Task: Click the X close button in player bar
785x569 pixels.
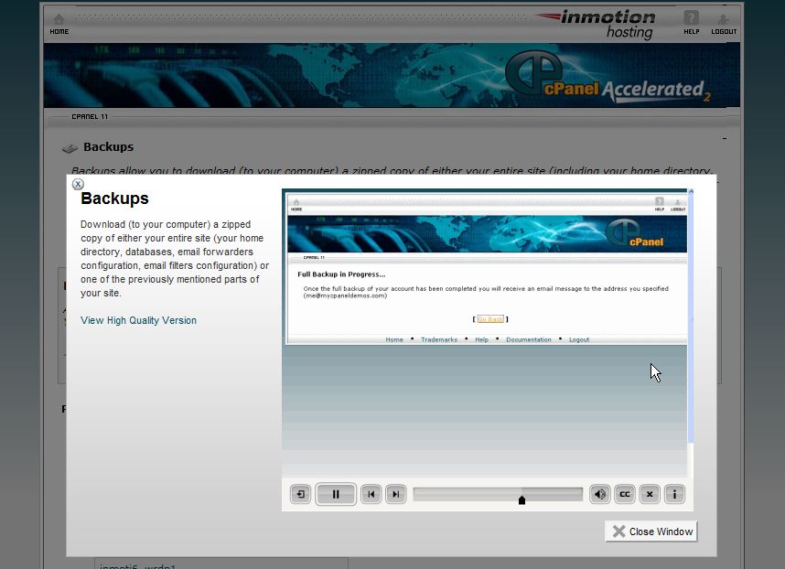Action: pos(650,494)
